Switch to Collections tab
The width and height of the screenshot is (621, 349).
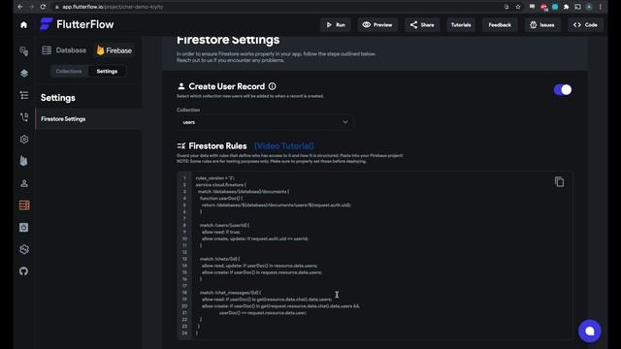tap(69, 71)
